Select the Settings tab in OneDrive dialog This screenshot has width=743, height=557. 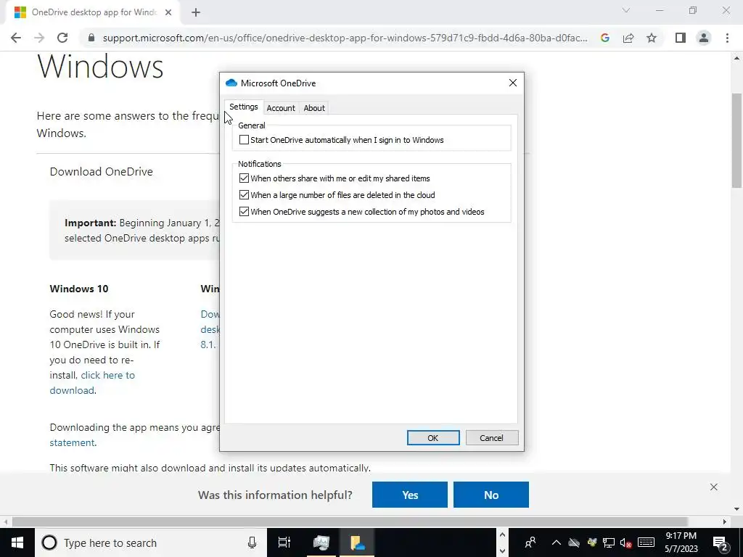[x=244, y=107]
